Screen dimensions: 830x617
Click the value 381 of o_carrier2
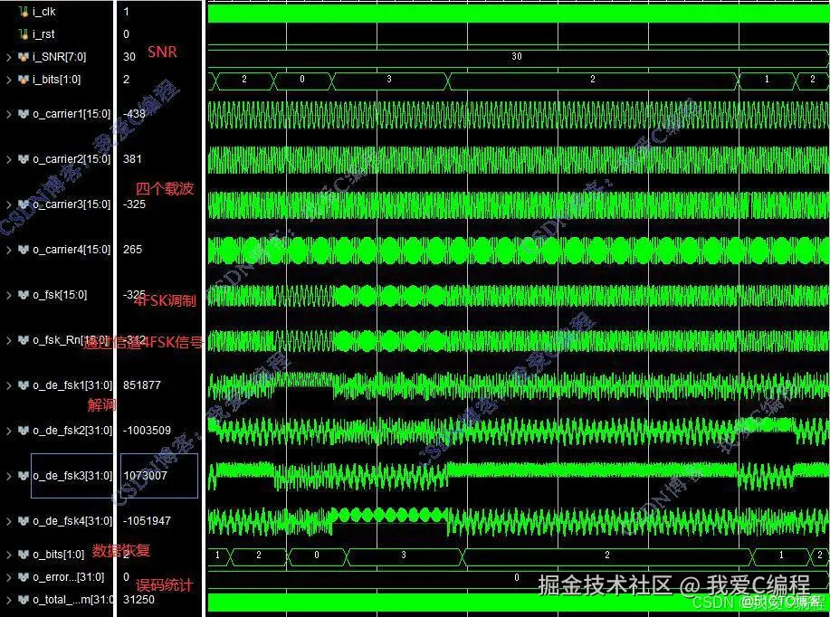click(x=132, y=158)
